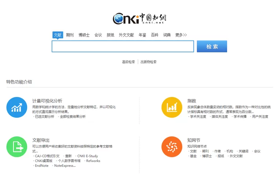279x183 pixels.
Task: Open the 高级检索 advanced search link
Action: point(129,62)
